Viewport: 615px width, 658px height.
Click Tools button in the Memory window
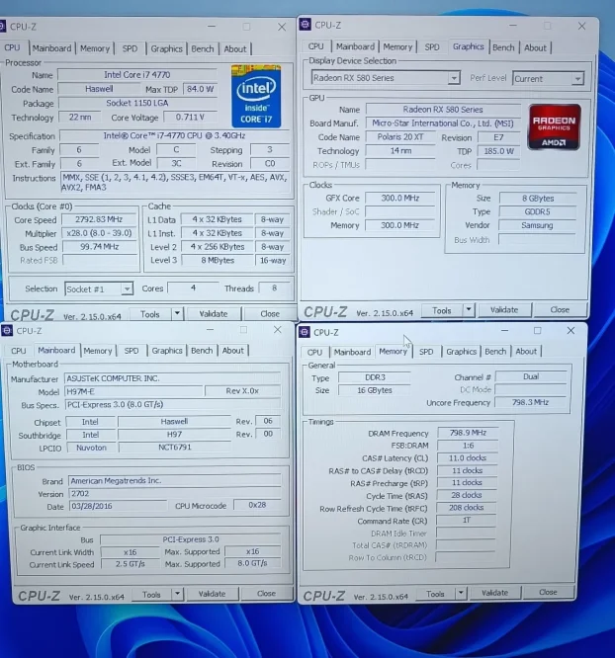tap(435, 594)
